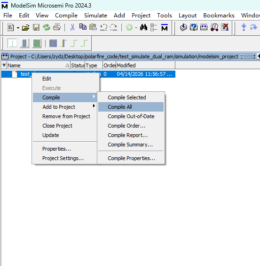This screenshot has width=260, height=266.
Task: Click the rising edge icon with blue bar
Action: pyautogui.click(x=63, y=43)
